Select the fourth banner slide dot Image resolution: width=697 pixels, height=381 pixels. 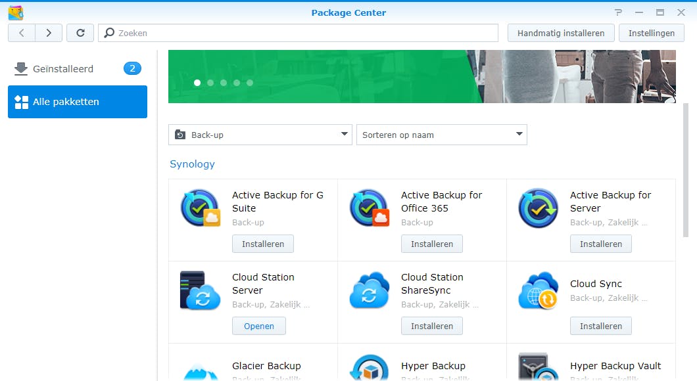237,83
